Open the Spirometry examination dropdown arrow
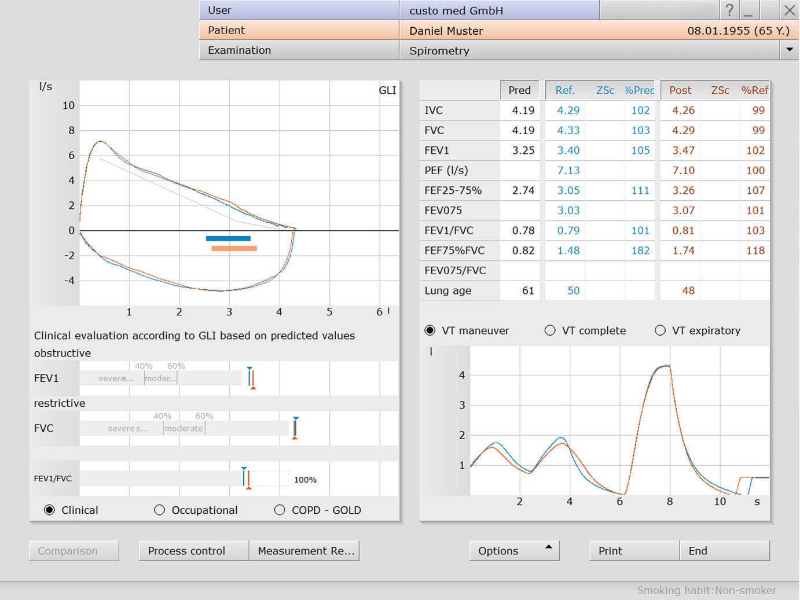The width and height of the screenshot is (800, 600). pos(790,50)
